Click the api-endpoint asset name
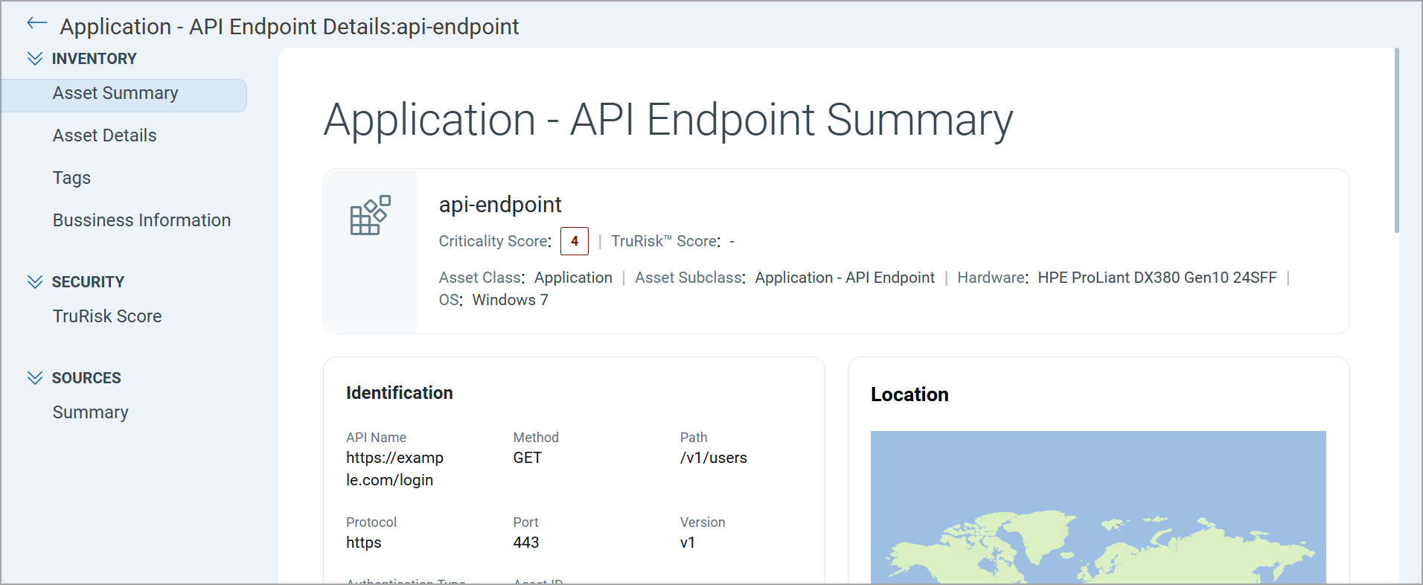Viewport: 1423px width, 585px height. point(500,205)
